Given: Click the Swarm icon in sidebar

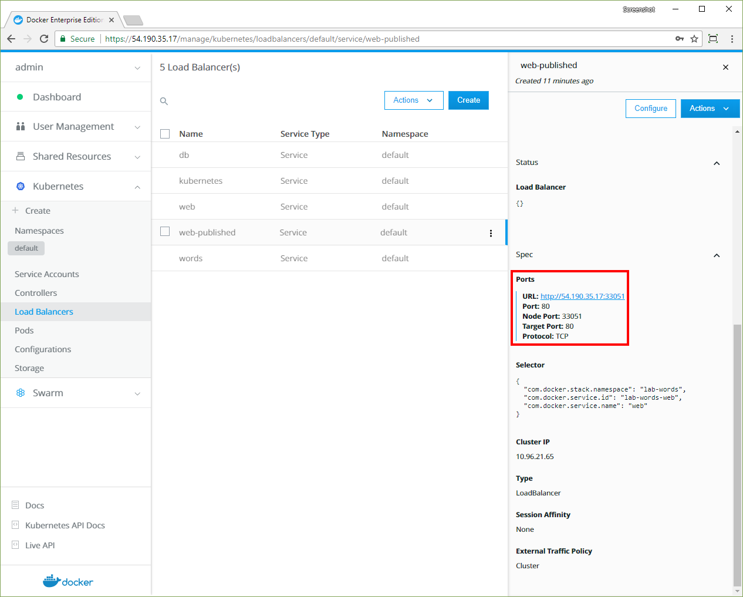Looking at the screenshot, I should [x=21, y=393].
